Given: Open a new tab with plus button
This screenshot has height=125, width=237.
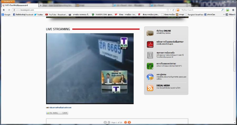Looking at the screenshot, I should pos(41,5).
